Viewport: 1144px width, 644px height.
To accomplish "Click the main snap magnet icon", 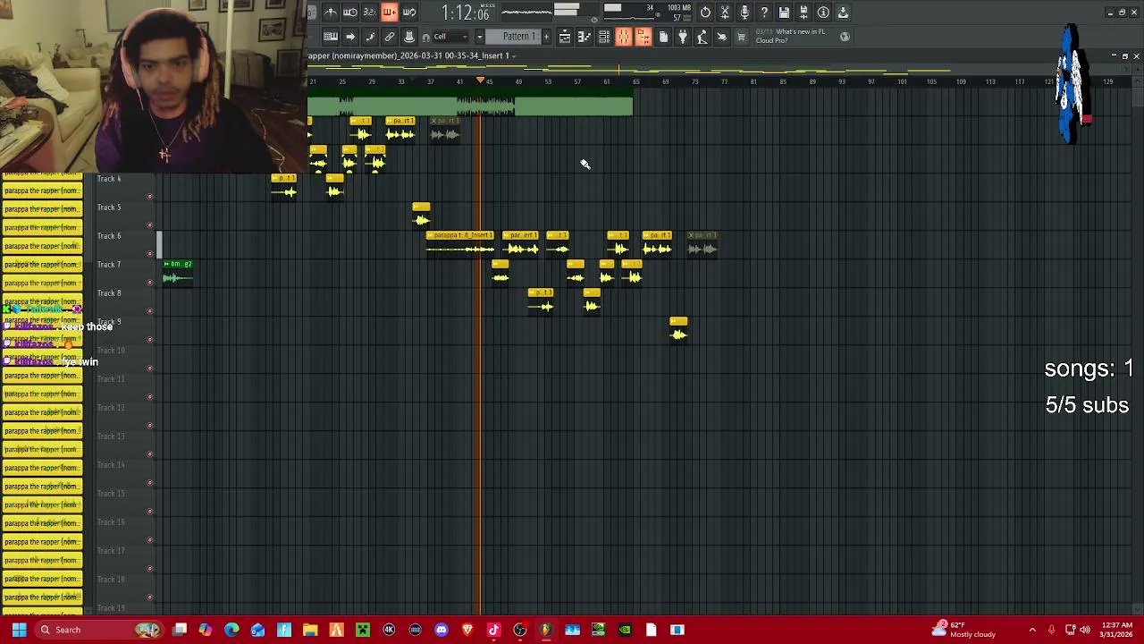I will coord(426,37).
